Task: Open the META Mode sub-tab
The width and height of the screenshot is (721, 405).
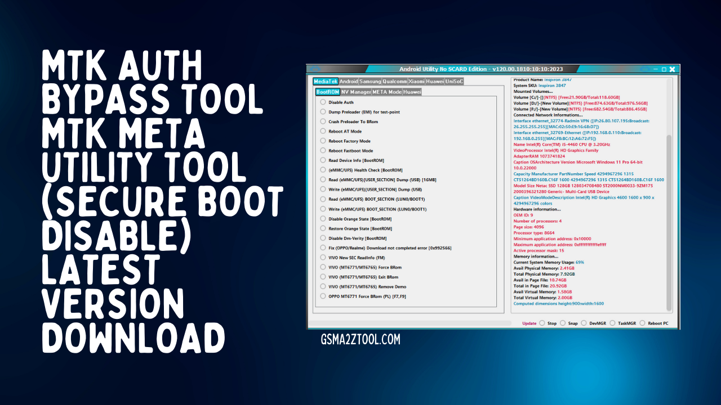Action: tap(388, 91)
